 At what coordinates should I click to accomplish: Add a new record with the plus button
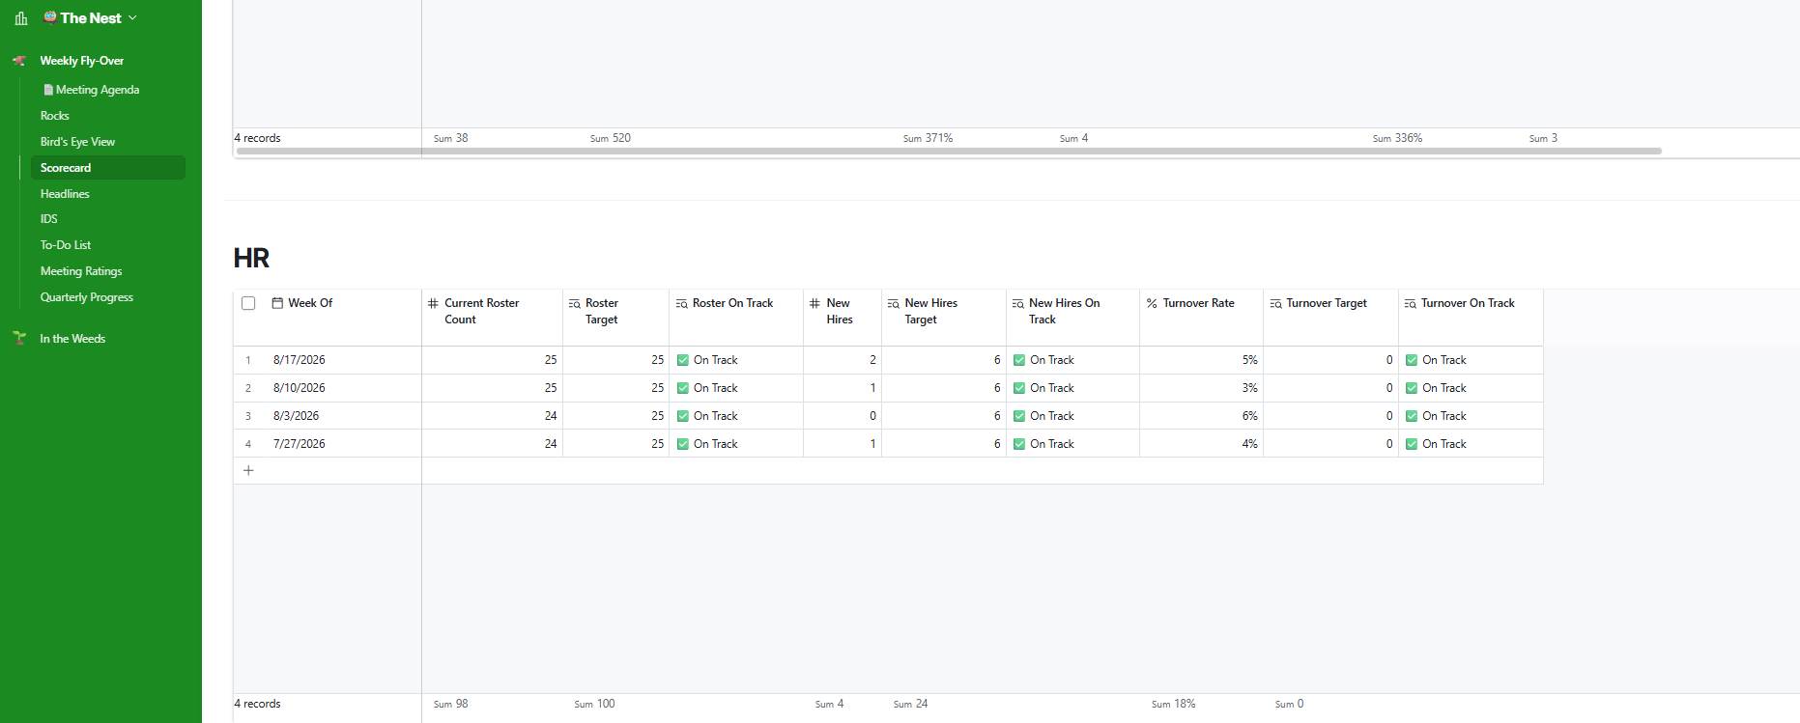click(248, 470)
